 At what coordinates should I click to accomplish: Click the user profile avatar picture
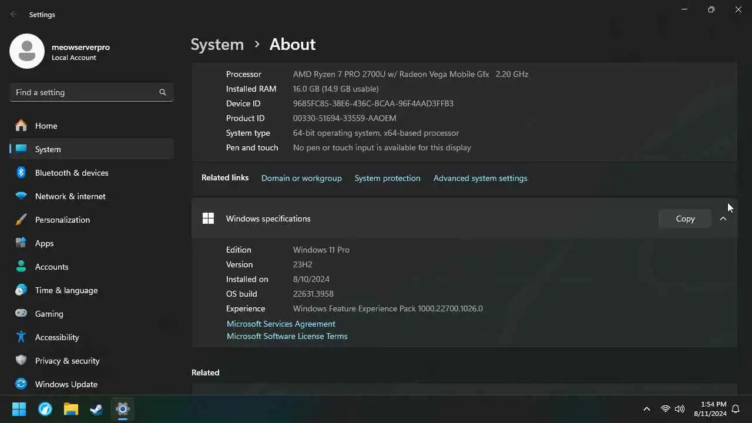[x=27, y=51]
